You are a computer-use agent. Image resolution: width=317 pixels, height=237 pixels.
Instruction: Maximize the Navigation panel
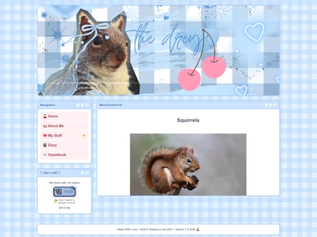(83, 105)
